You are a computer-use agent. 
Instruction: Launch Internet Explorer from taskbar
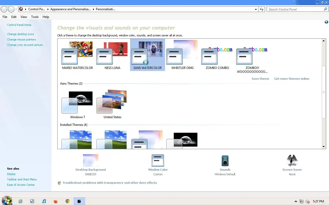tap(21, 201)
